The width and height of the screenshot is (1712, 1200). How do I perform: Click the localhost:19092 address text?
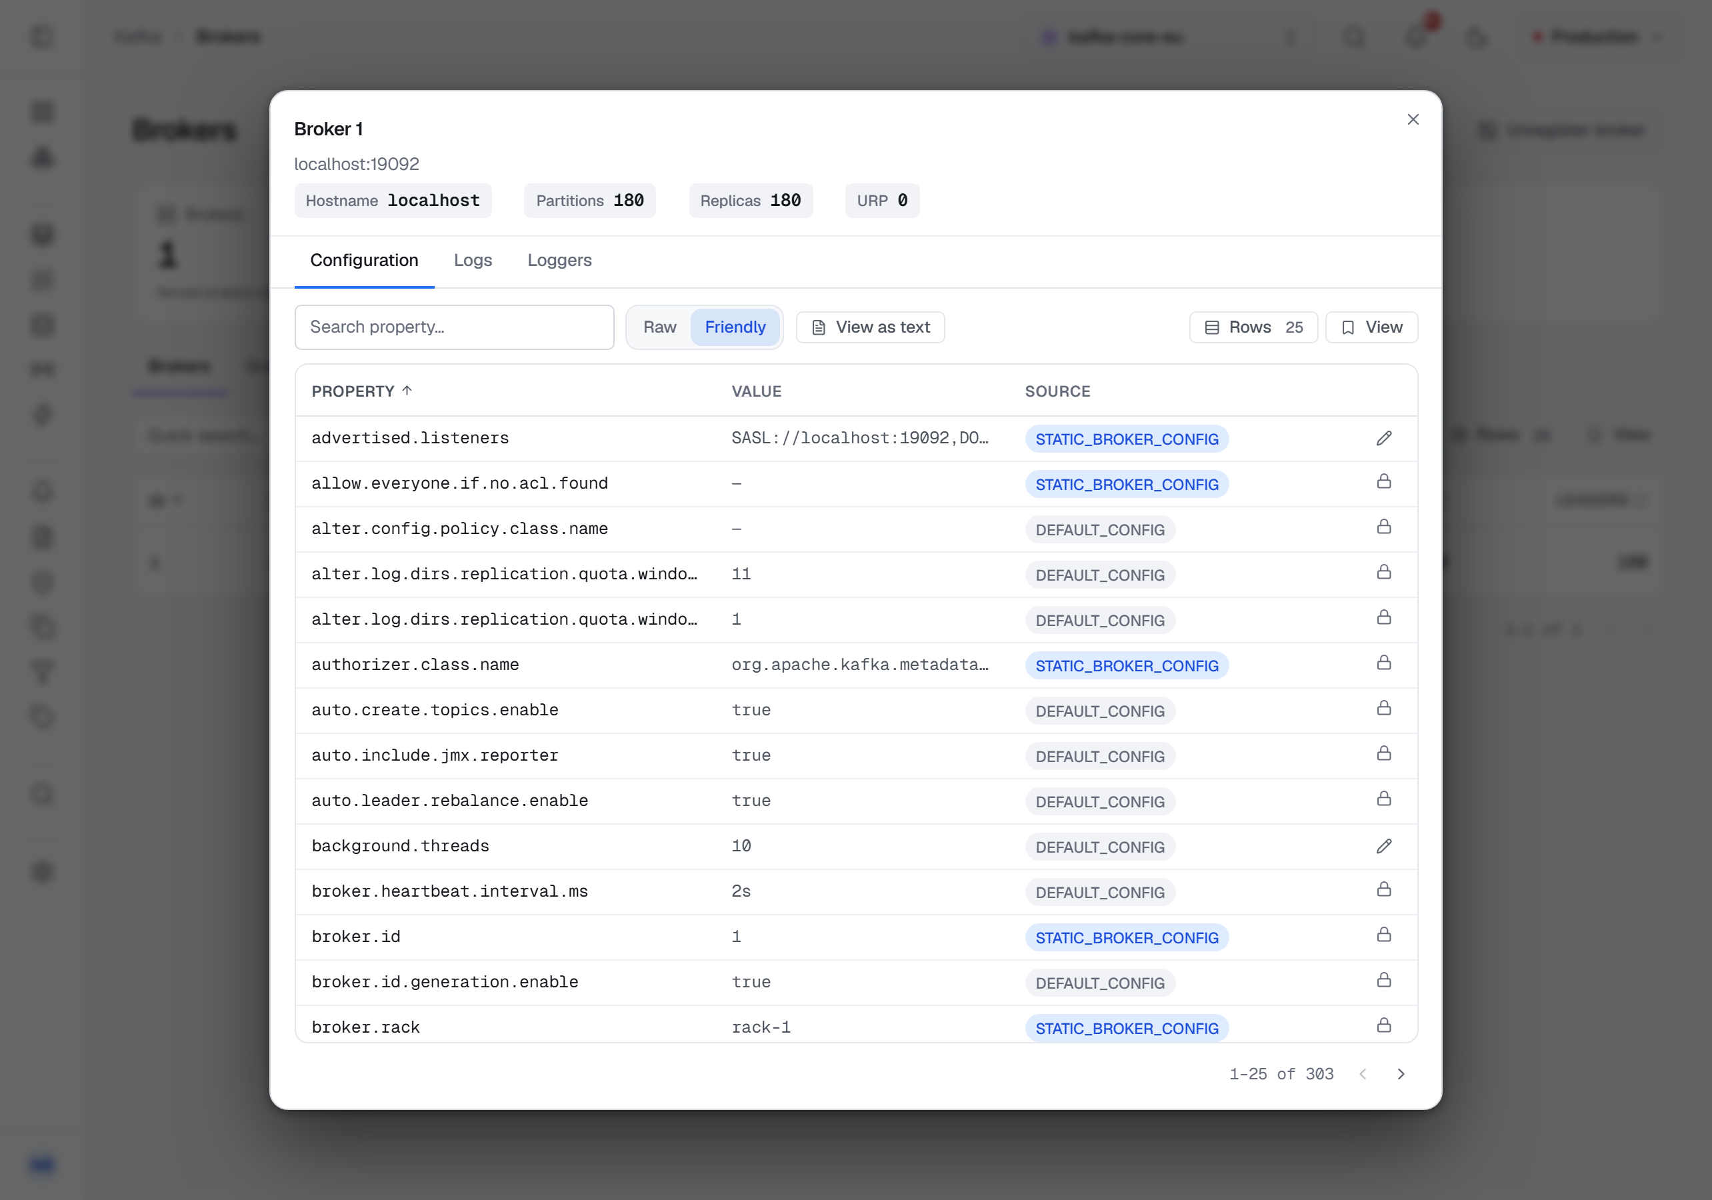(x=357, y=164)
